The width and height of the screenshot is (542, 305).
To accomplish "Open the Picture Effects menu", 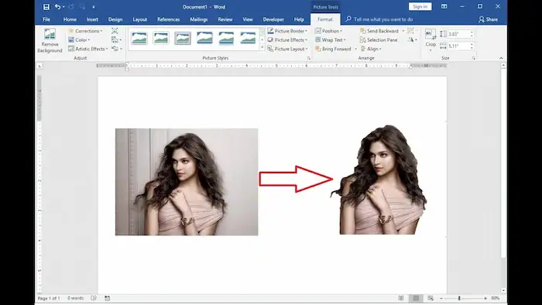I will [287, 39].
